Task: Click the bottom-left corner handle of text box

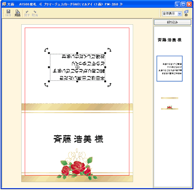Action: click(49, 81)
